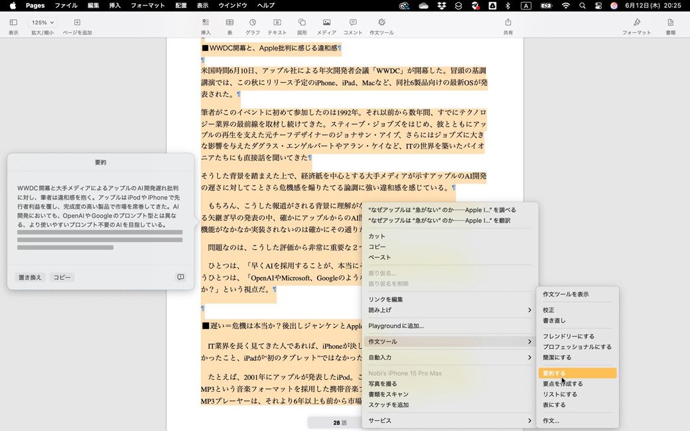
Task: Expand 自動入力 submenu
Action: point(450,357)
